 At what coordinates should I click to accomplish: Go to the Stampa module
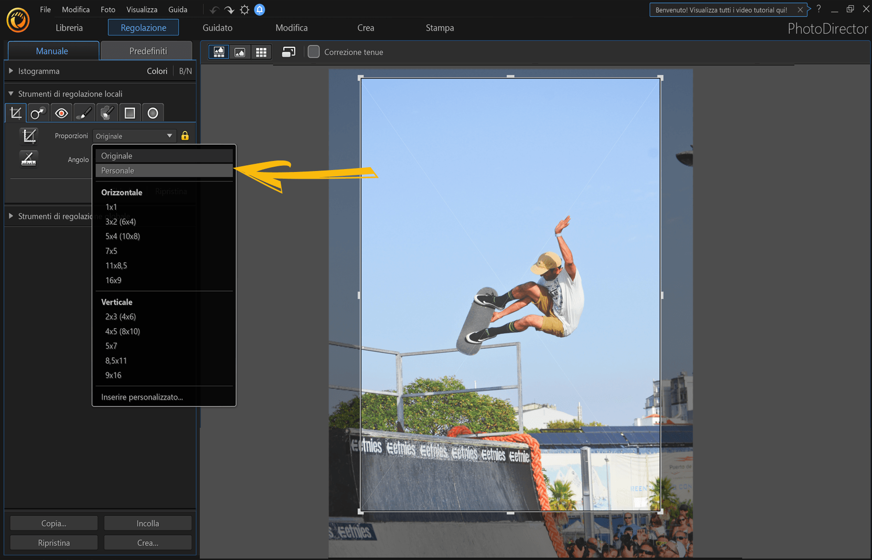(440, 28)
